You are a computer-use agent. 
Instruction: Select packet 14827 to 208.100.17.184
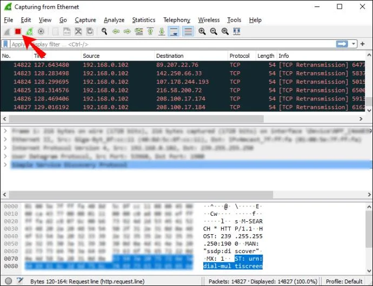coord(183,107)
